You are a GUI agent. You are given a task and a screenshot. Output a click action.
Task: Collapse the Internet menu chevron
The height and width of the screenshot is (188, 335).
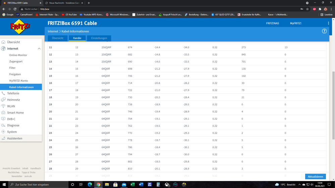coord(39,49)
